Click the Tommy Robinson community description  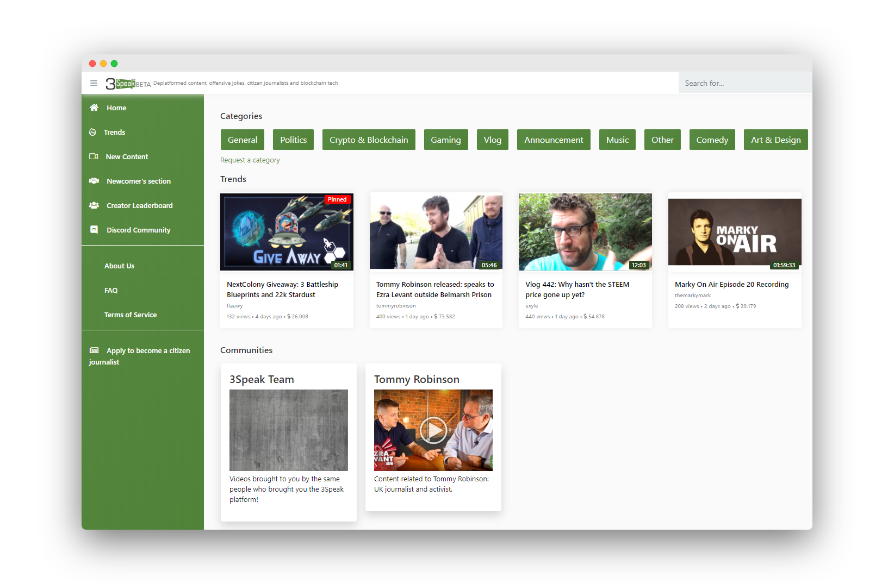tap(431, 484)
